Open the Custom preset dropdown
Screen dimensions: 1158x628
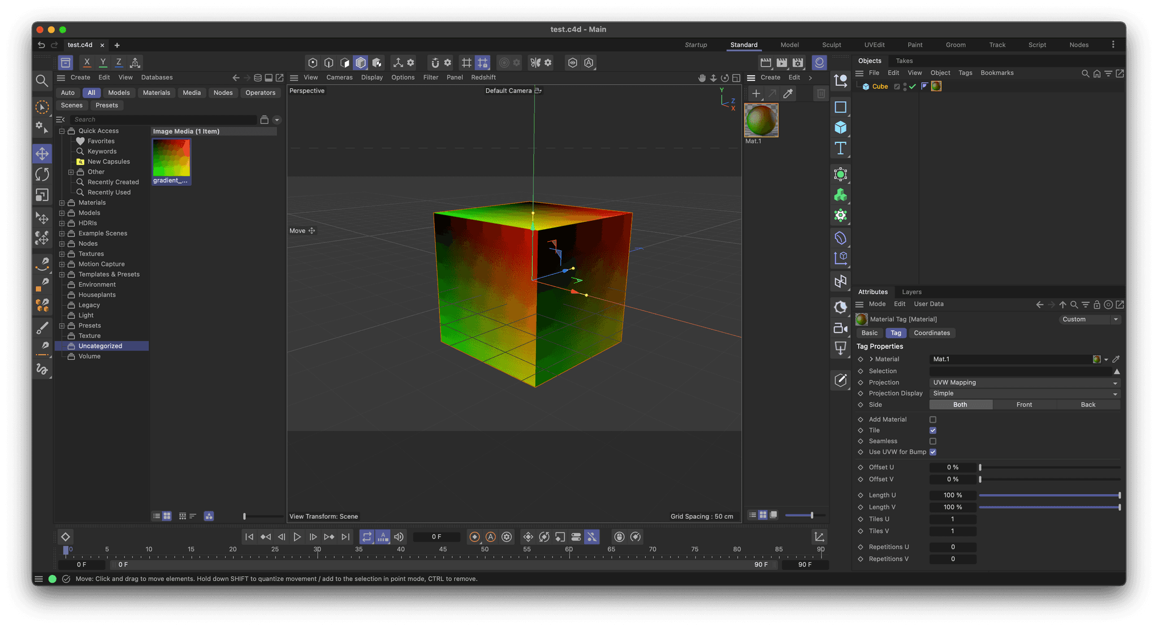[1089, 320]
